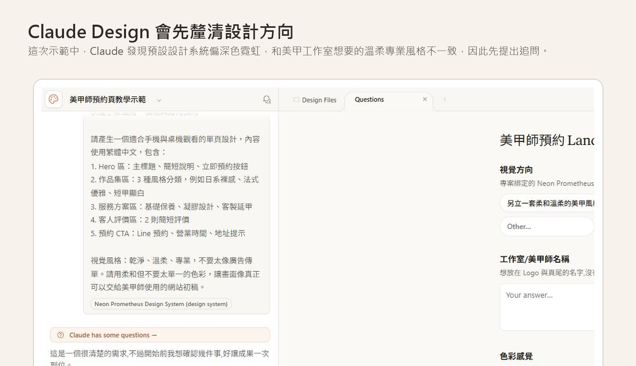The image size is (636, 366).
Task: Add a new tab with plus icon
Action: [x=444, y=99]
